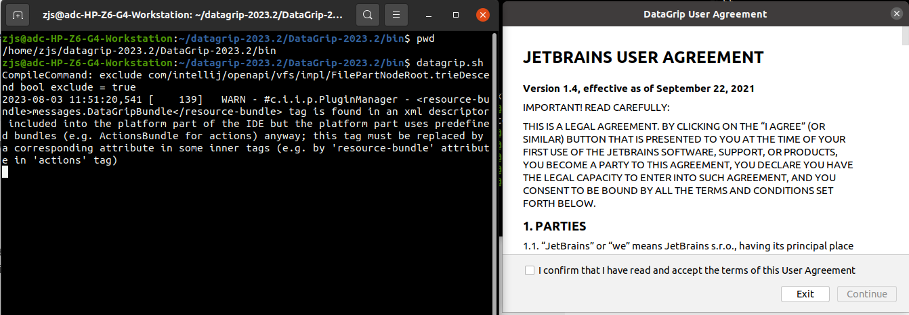This screenshot has height=315, width=909.
Task: Click the JETBRAINS USER AGREEMENT heading
Action: [643, 57]
